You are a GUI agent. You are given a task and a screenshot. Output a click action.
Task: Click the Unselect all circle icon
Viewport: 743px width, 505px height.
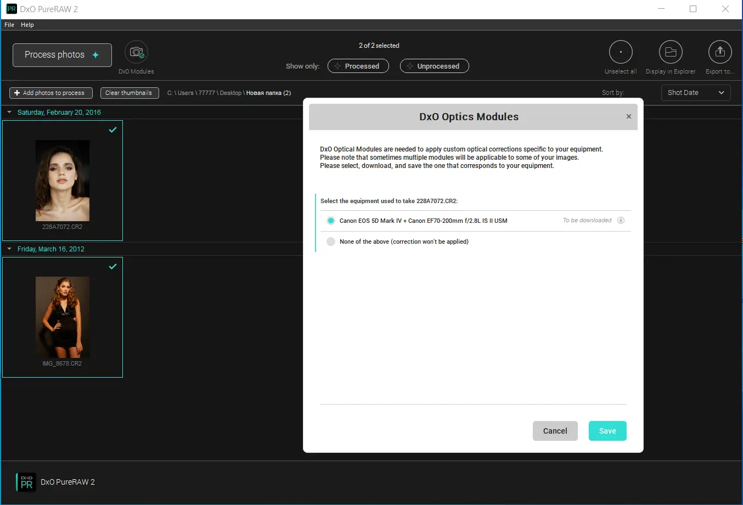(621, 52)
